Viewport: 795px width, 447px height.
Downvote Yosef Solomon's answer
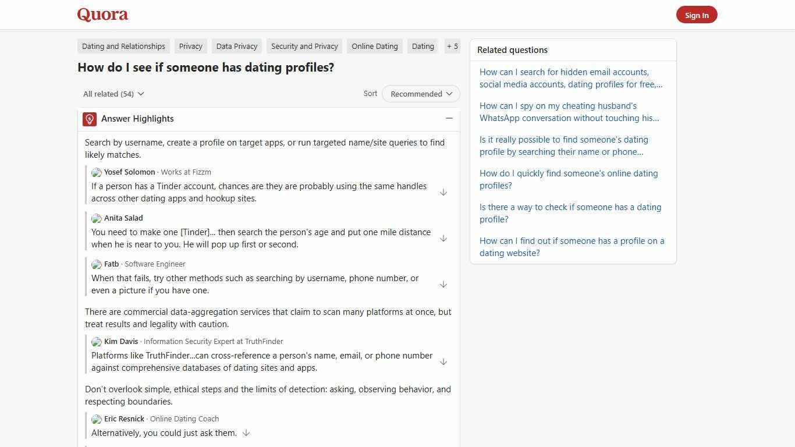[x=443, y=192]
